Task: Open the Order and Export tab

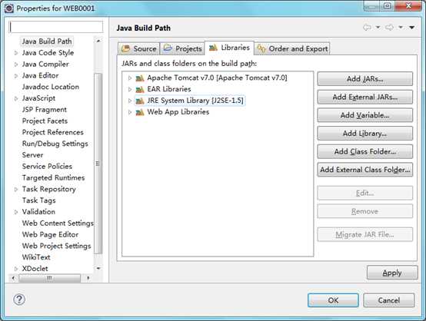Action: click(x=292, y=49)
